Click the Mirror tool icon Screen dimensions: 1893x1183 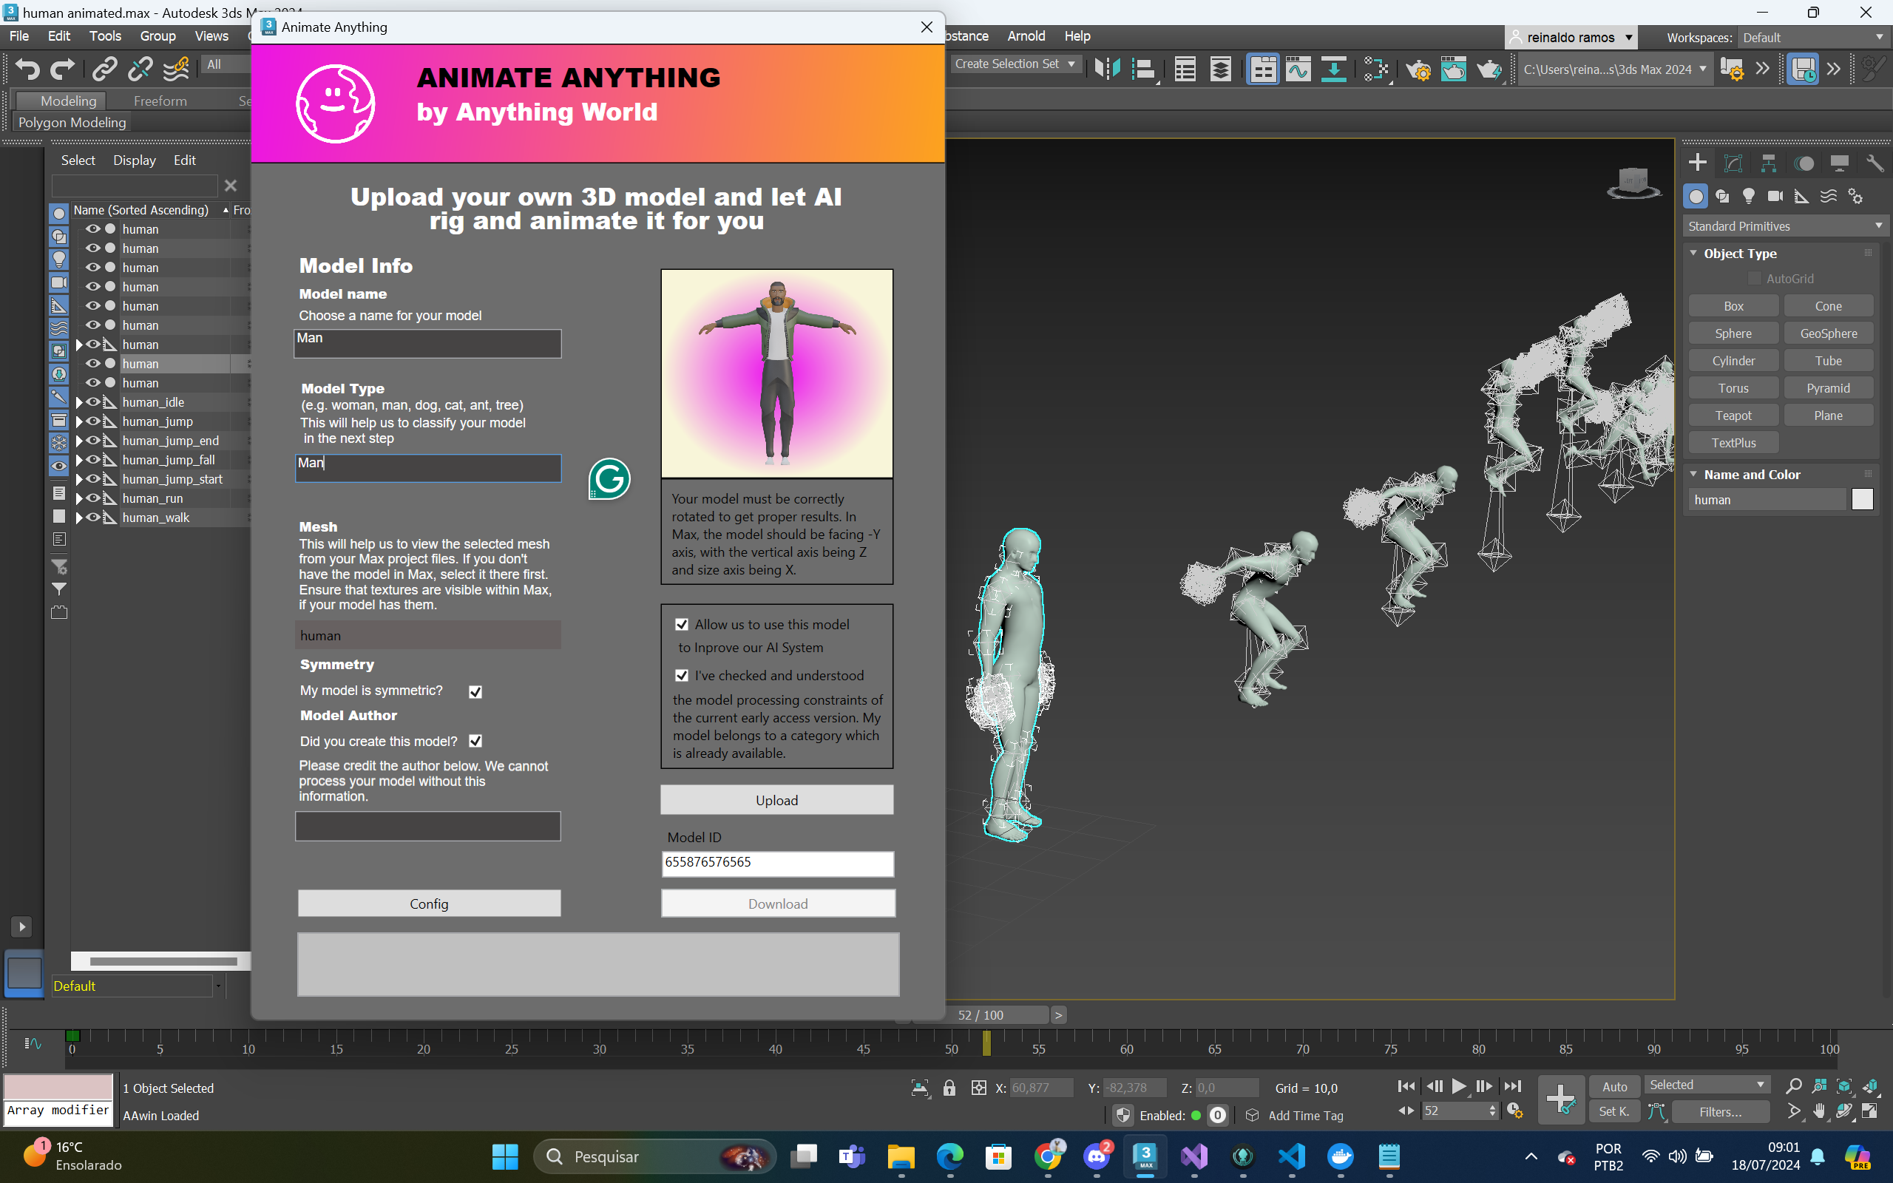pos(1107,70)
